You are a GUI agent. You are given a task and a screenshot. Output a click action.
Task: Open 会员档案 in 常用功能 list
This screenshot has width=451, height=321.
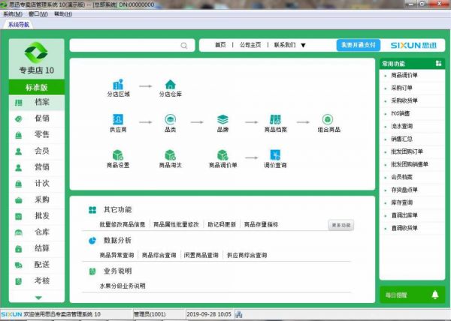(401, 177)
